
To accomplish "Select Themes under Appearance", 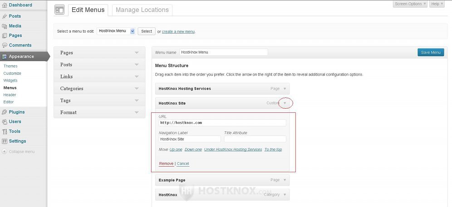I will [x=10, y=66].
